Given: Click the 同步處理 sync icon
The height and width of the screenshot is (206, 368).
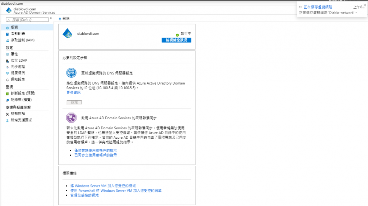Looking at the screenshot, I should 7,67.
